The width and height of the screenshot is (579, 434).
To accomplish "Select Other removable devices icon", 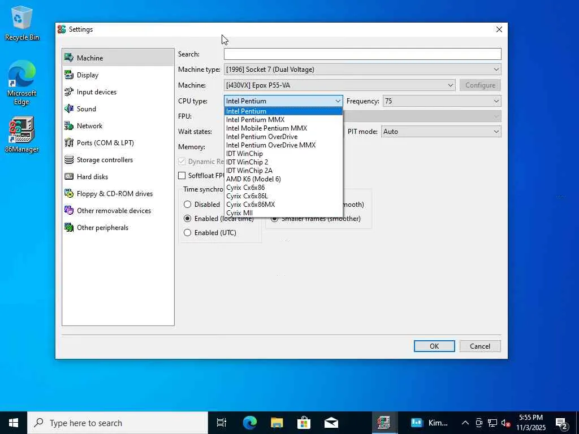I will 68,210.
